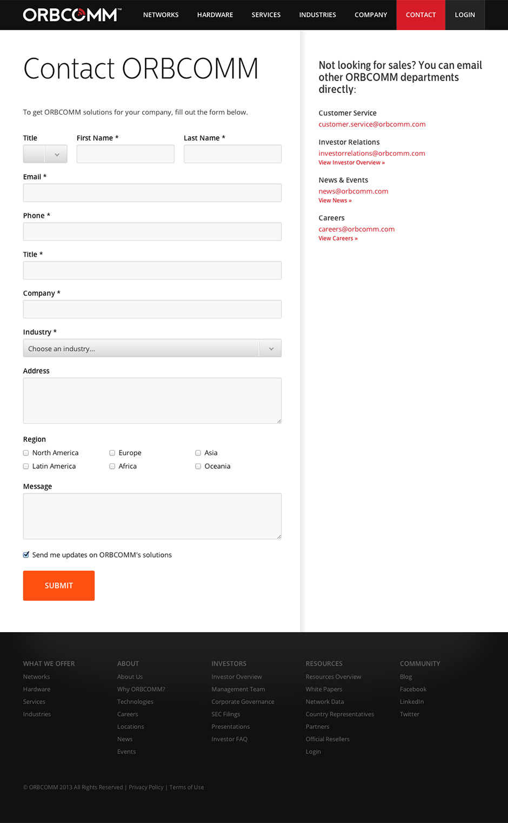The image size is (508, 823).
Task: Open the View Careers link
Action: [x=338, y=238]
